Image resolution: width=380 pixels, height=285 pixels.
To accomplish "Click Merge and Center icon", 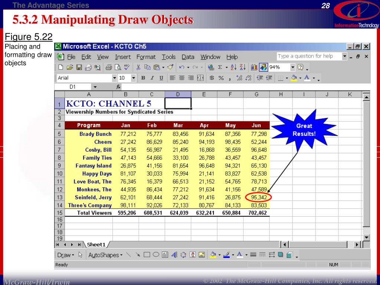I will click(200, 78).
